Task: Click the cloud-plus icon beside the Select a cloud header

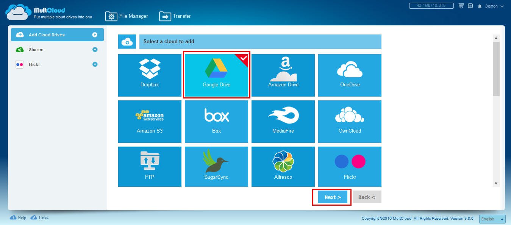Action: (127, 42)
